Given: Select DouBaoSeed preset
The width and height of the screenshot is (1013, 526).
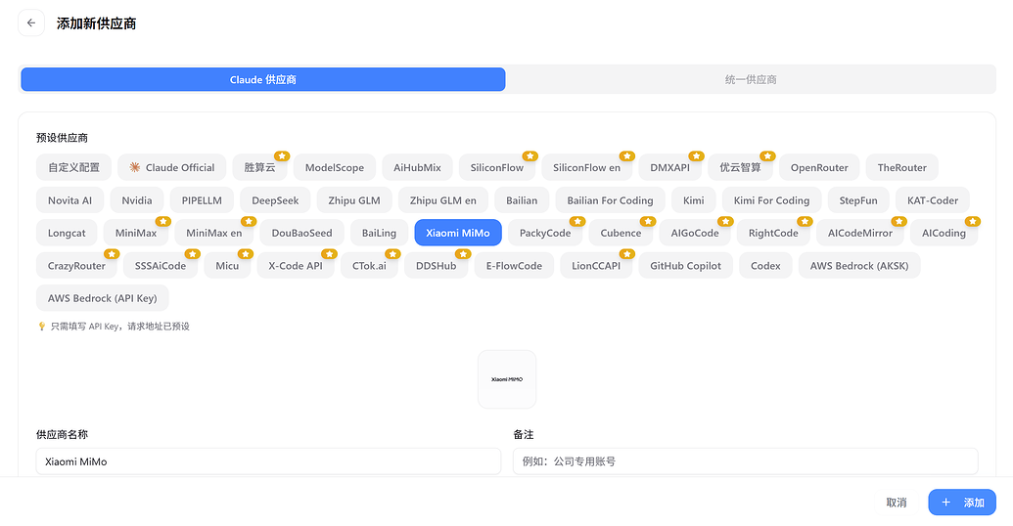Looking at the screenshot, I should 301,233.
